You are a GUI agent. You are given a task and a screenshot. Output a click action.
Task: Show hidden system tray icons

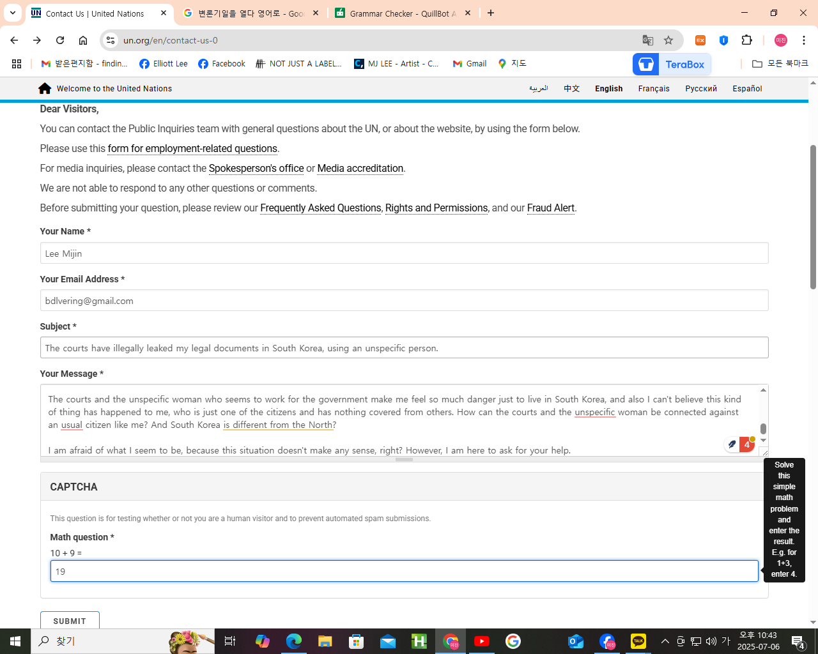click(665, 641)
